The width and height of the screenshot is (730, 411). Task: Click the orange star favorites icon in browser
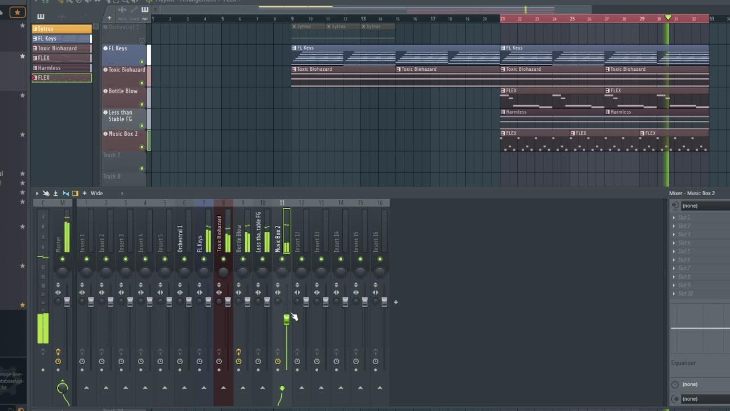click(x=18, y=11)
